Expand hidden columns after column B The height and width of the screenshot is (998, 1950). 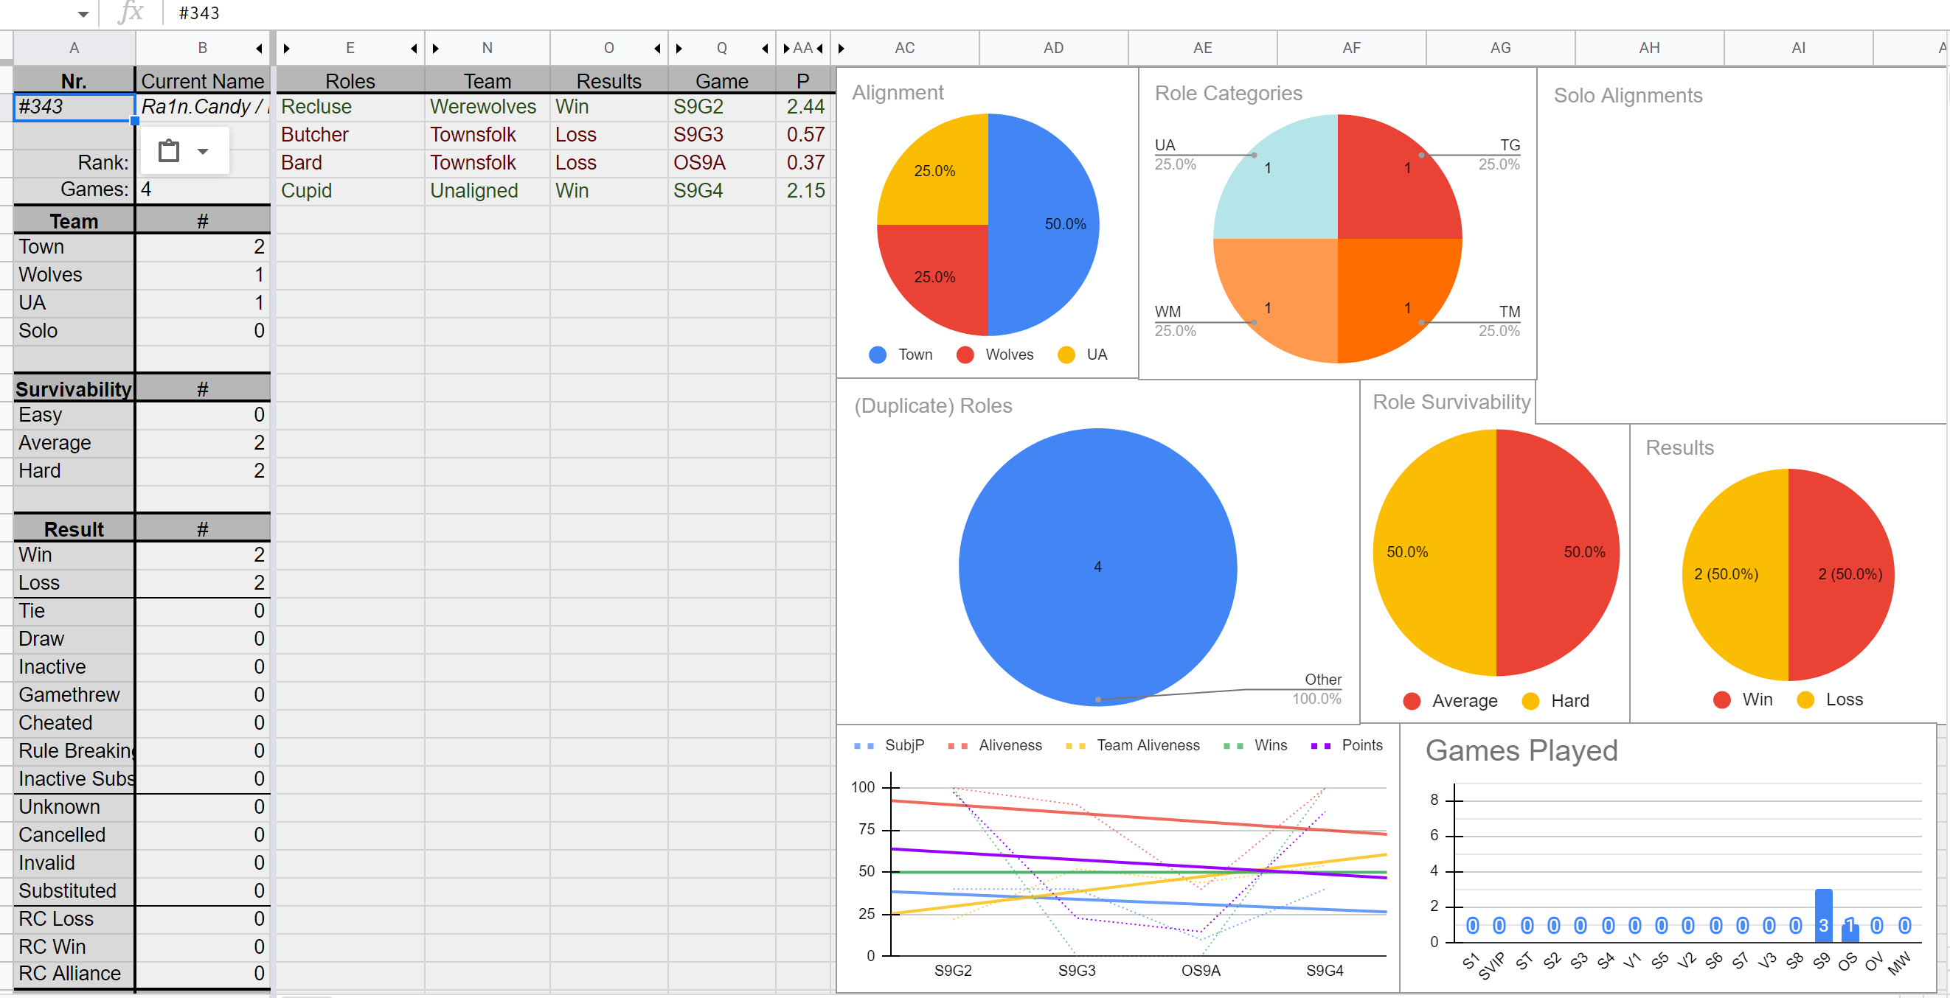tap(260, 49)
